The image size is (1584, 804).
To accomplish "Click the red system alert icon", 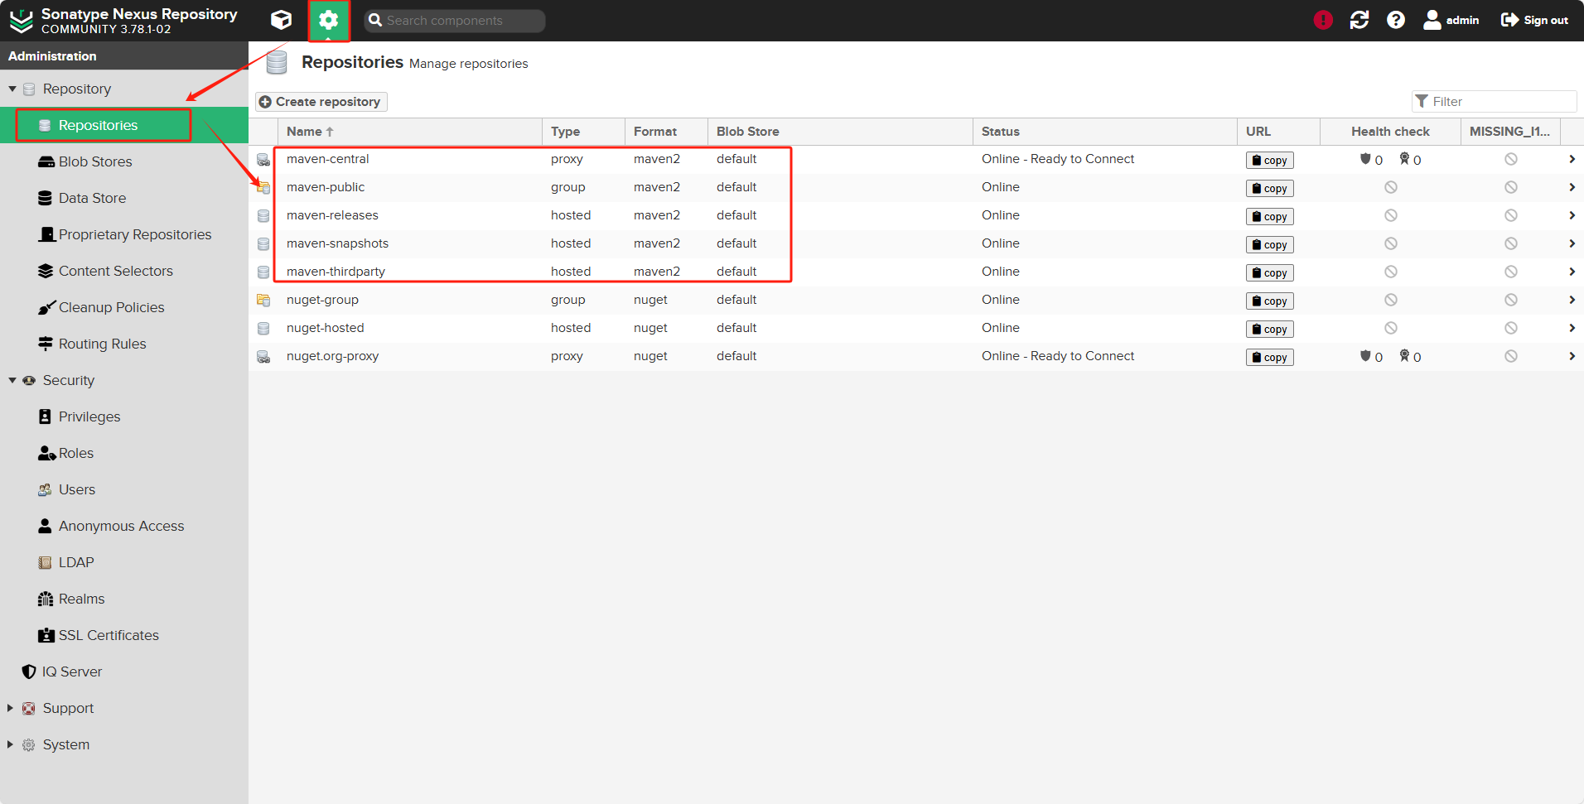I will point(1323,20).
